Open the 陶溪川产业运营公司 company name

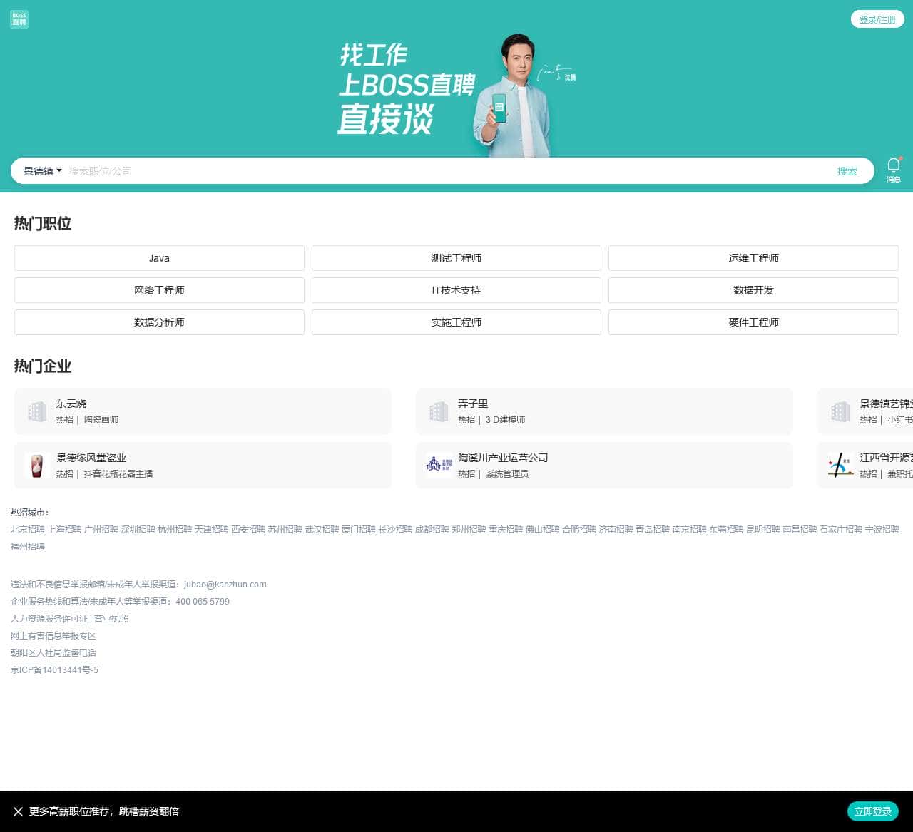(x=503, y=458)
